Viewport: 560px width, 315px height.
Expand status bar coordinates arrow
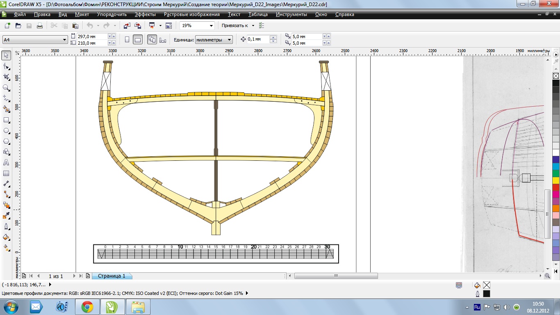coord(50,284)
